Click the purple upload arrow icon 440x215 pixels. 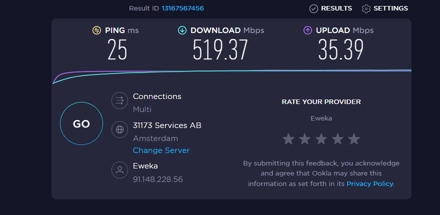click(x=308, y=30)
